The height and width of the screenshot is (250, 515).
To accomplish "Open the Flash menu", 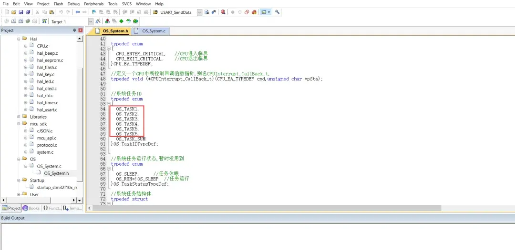I will pos(59,4).
